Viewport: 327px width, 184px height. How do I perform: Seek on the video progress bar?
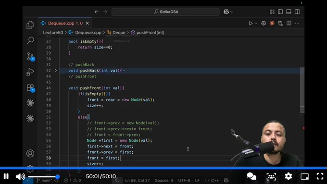(x=163, y=168)
